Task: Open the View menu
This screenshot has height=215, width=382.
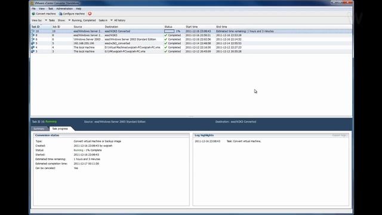Action: pos(42,9)
